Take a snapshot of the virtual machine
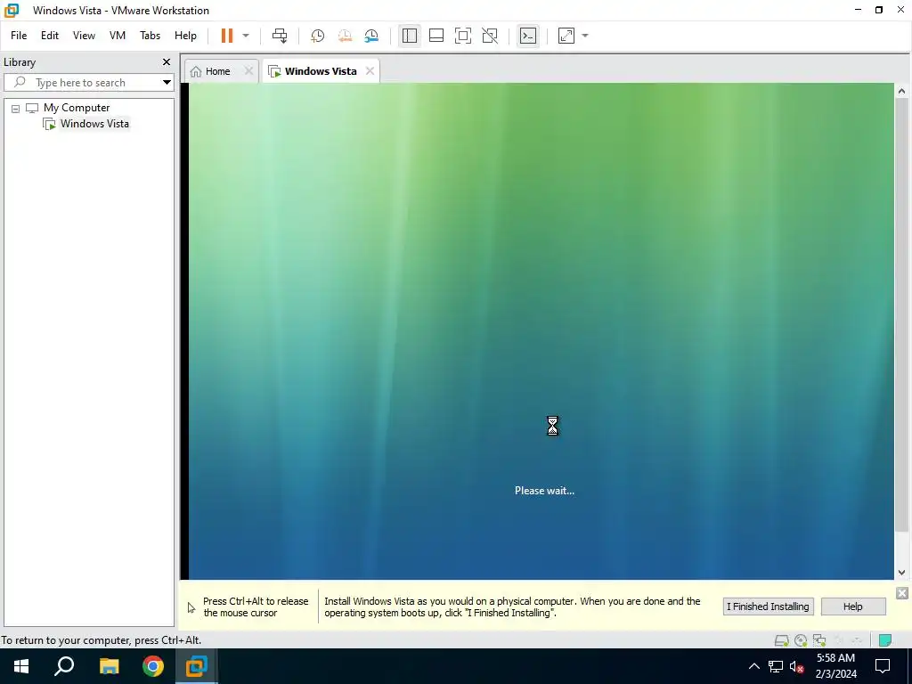 pos(318,36)
